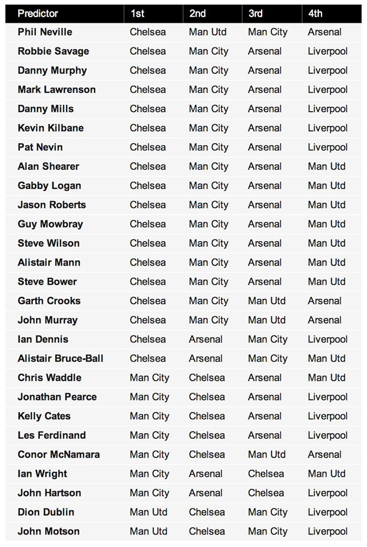Select Ian Dennis' 2nd place Arsenal cell

point(206,339)
